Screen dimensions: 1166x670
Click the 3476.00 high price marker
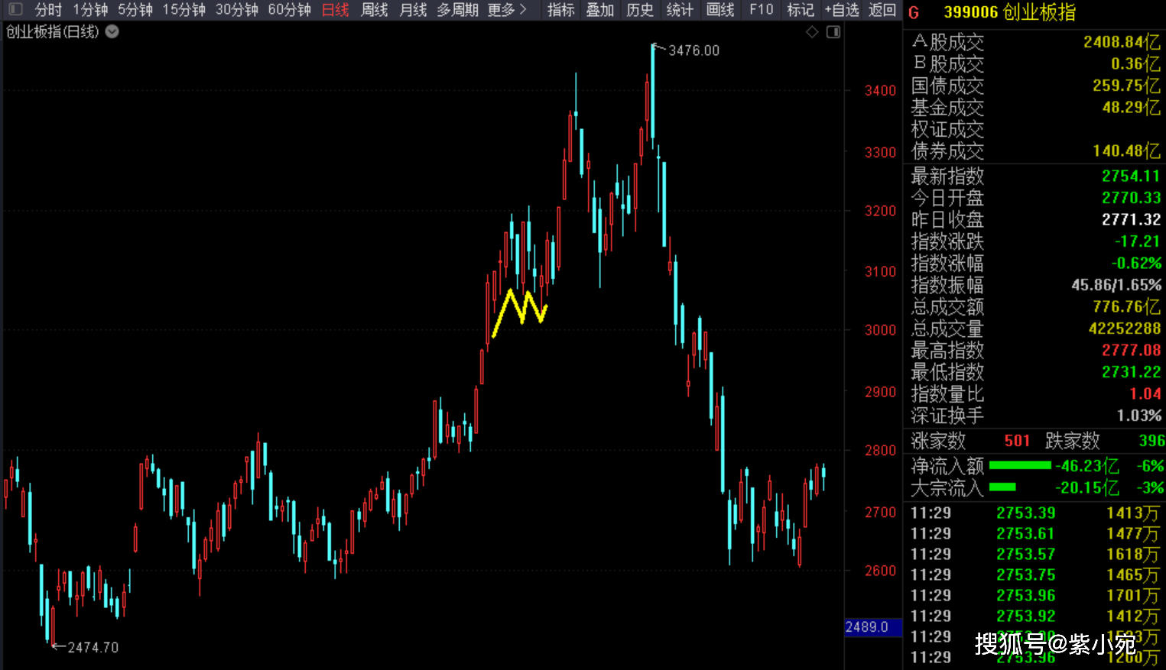click(x=693, y=50)
